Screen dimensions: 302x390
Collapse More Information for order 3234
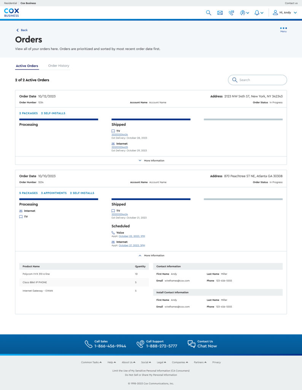pyautogui.click(x=151, y=256)
